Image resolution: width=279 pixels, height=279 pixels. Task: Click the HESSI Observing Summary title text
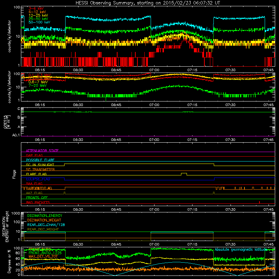(148, 3)
